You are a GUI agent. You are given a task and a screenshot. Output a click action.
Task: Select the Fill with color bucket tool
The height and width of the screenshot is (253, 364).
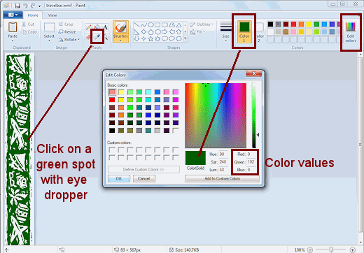(x=97, y=27)
